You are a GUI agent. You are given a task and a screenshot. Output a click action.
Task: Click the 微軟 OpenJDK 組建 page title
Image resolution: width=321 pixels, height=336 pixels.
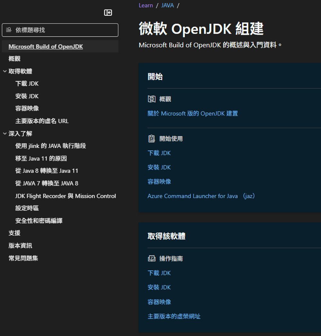coord(201,29)
